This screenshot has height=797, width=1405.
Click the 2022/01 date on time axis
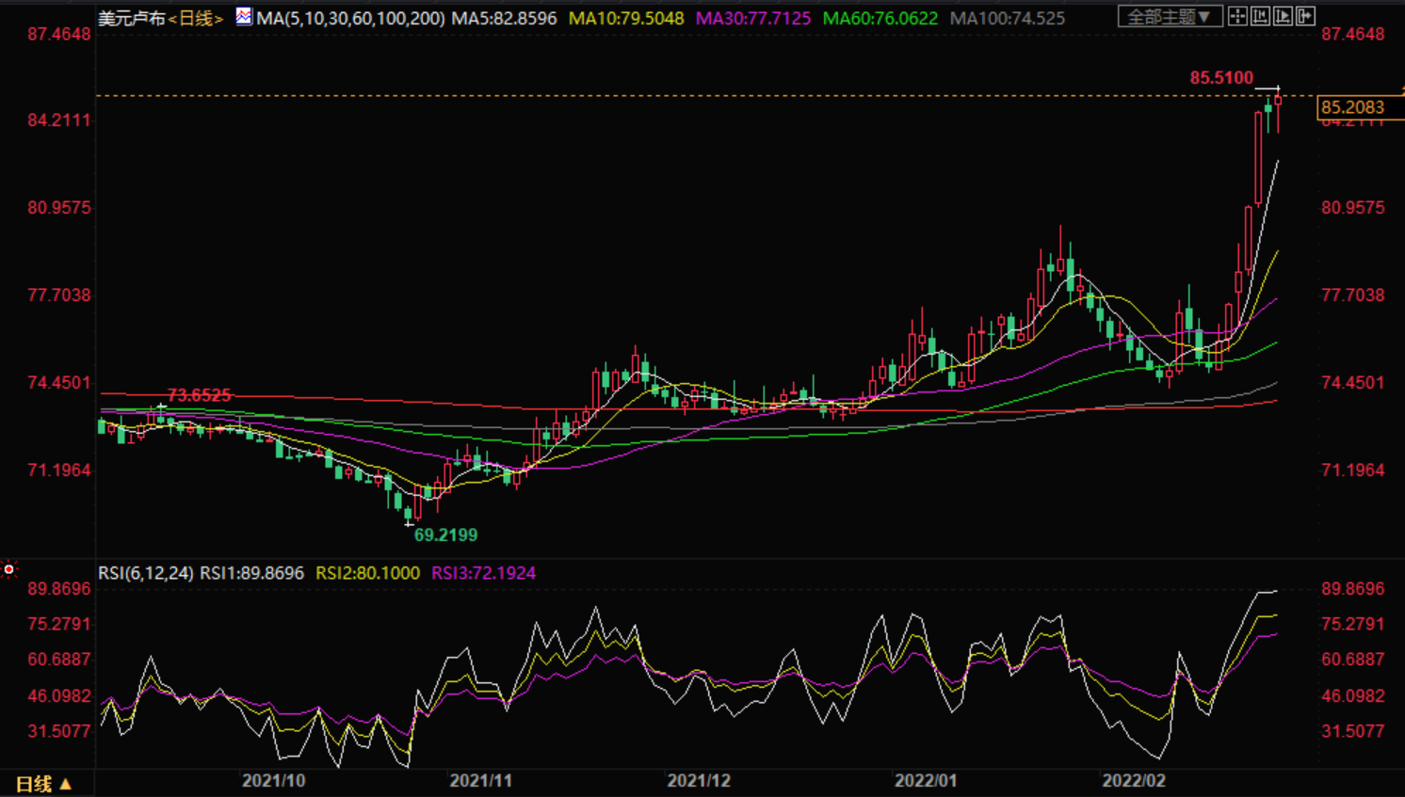(x=926, y=781)
